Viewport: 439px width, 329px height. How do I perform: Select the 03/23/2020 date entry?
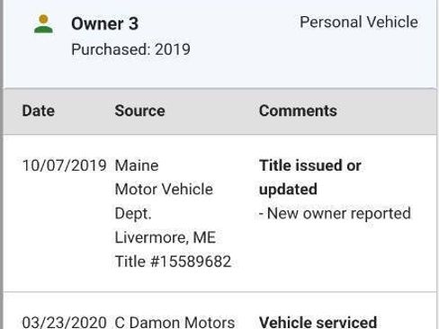[64, 323]
